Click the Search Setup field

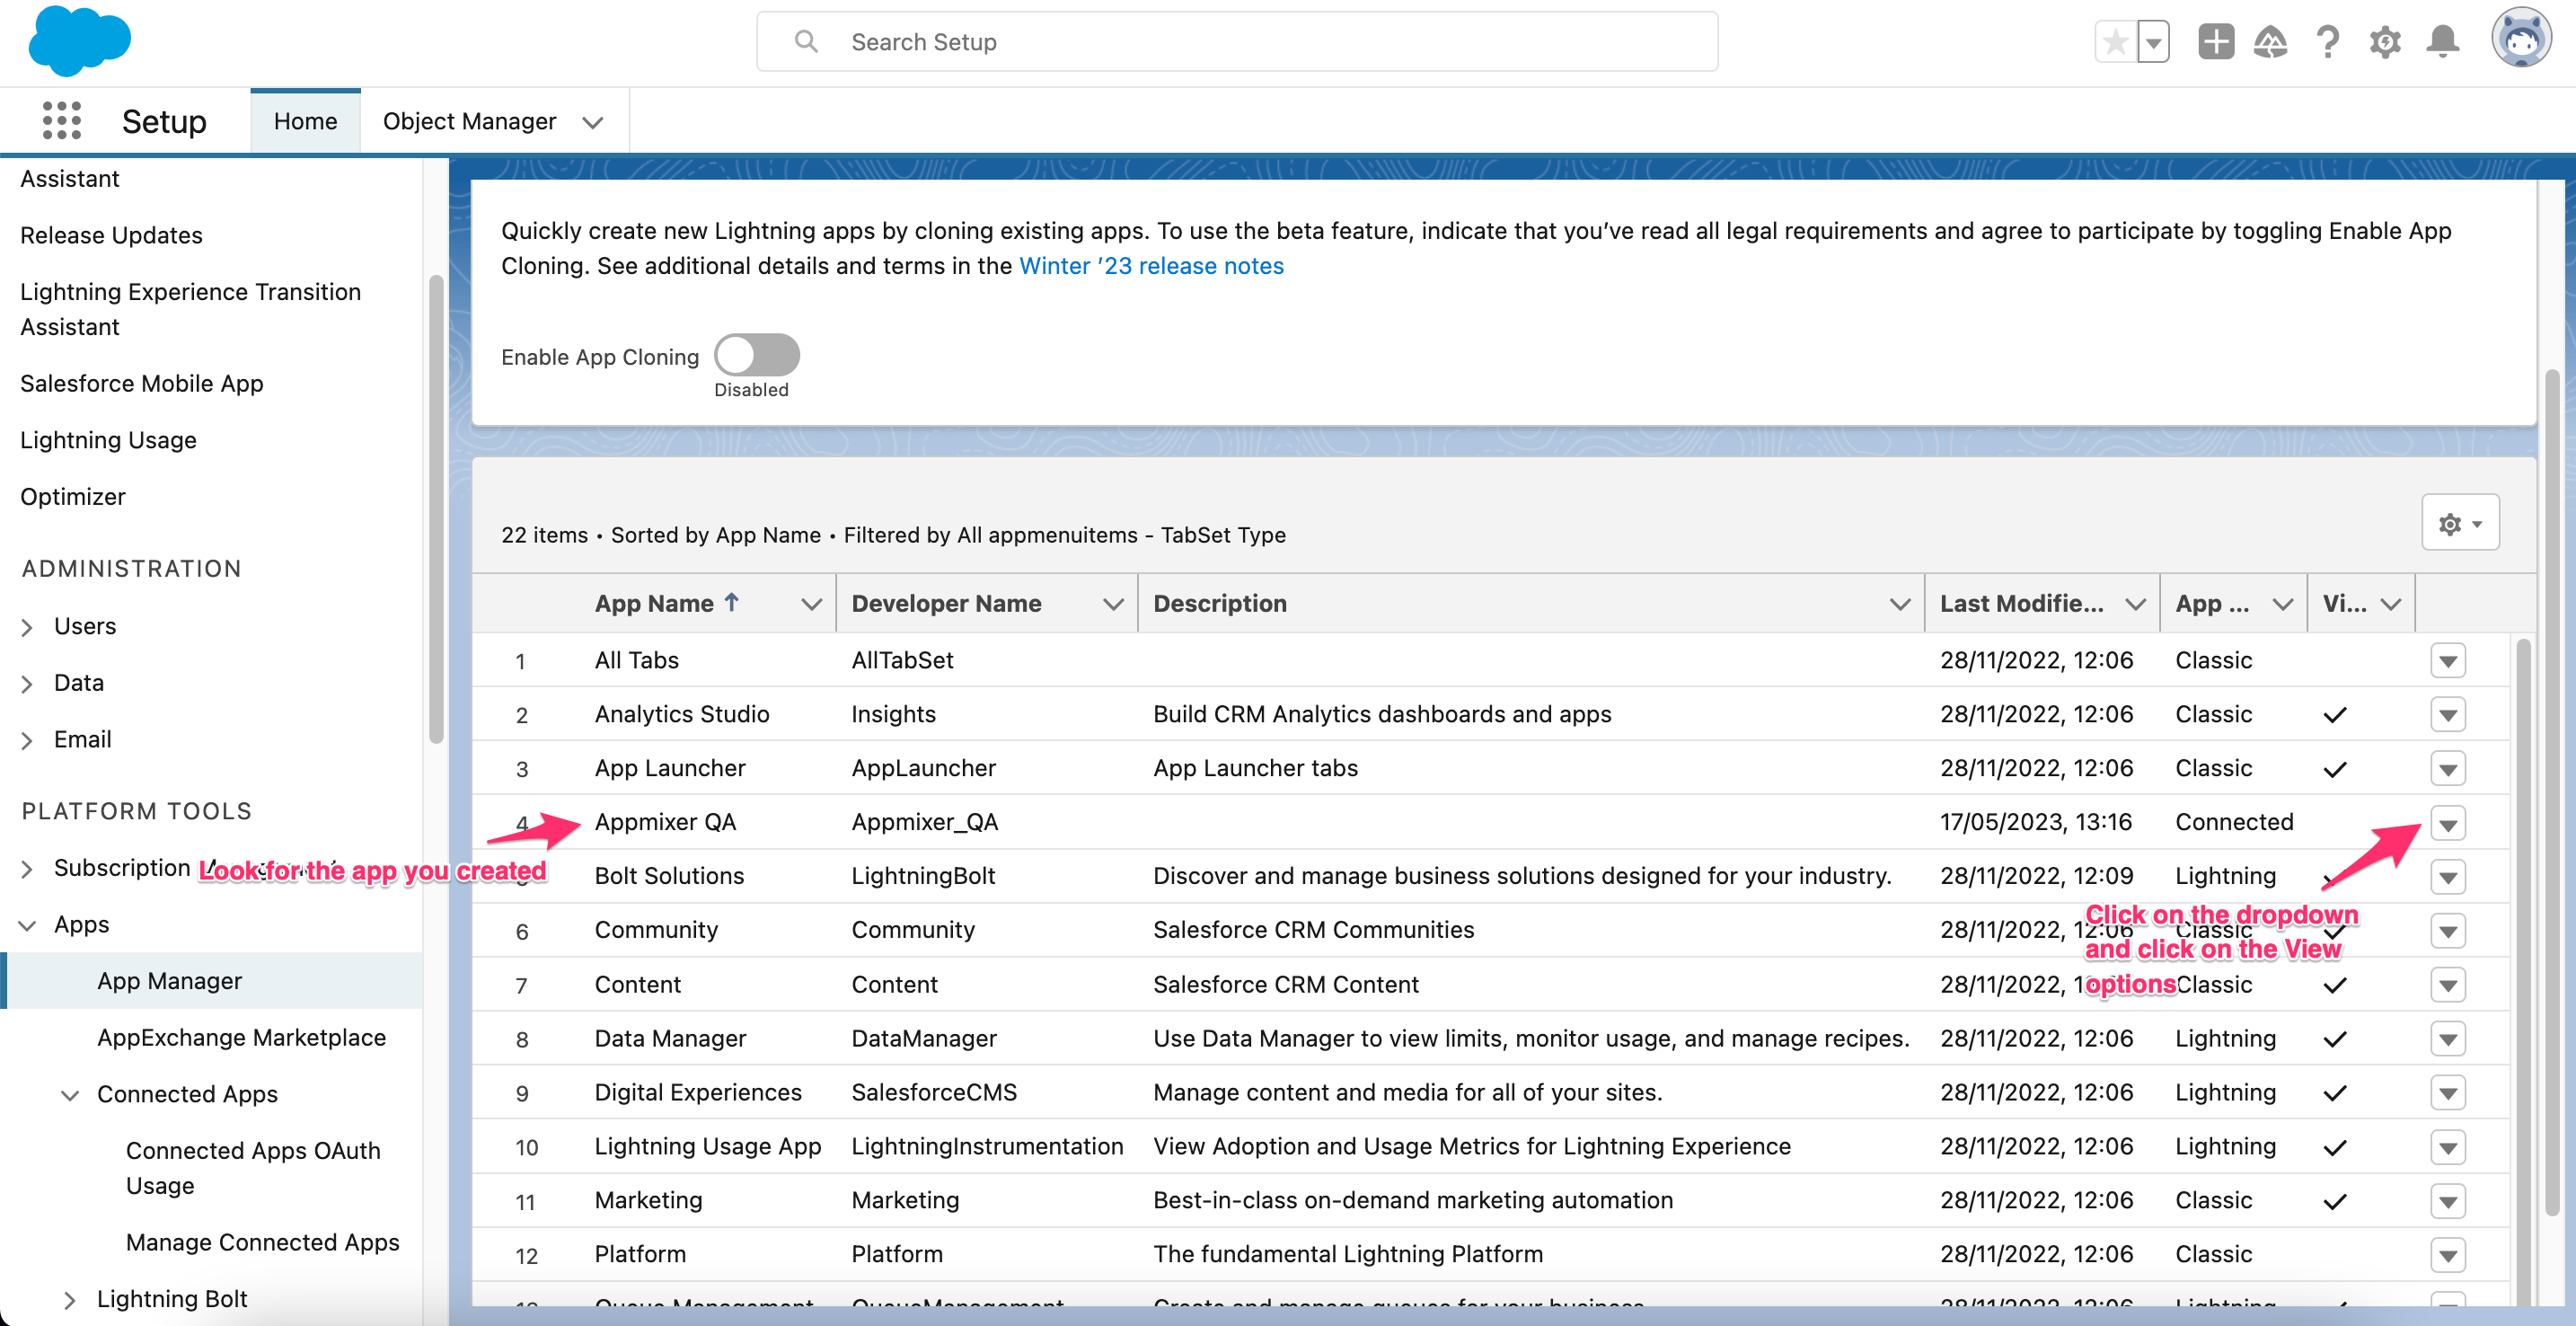pyautogui.click(x=1237, y=42)
